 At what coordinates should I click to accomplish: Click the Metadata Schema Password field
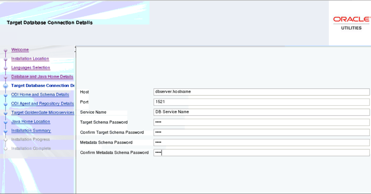point(261,143)
